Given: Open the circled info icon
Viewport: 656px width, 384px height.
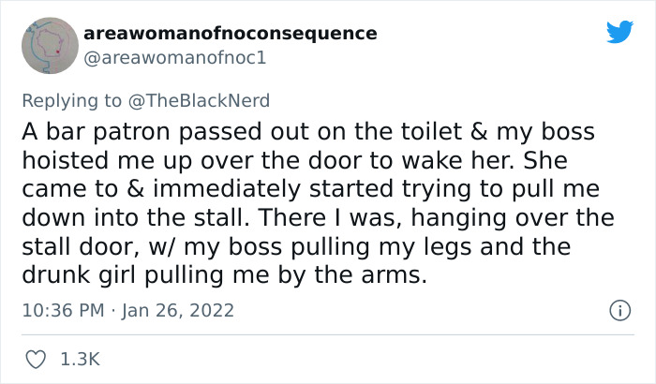Looking at the screenshot, I should coord(619,309).
